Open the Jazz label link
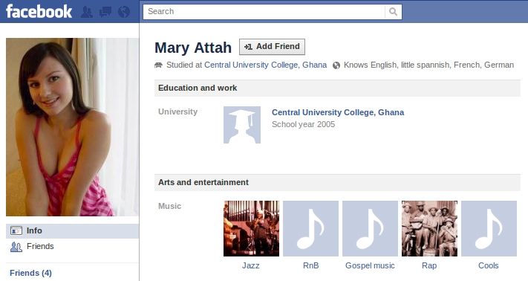This screenshot has width=528, height=281. [251, 265]
